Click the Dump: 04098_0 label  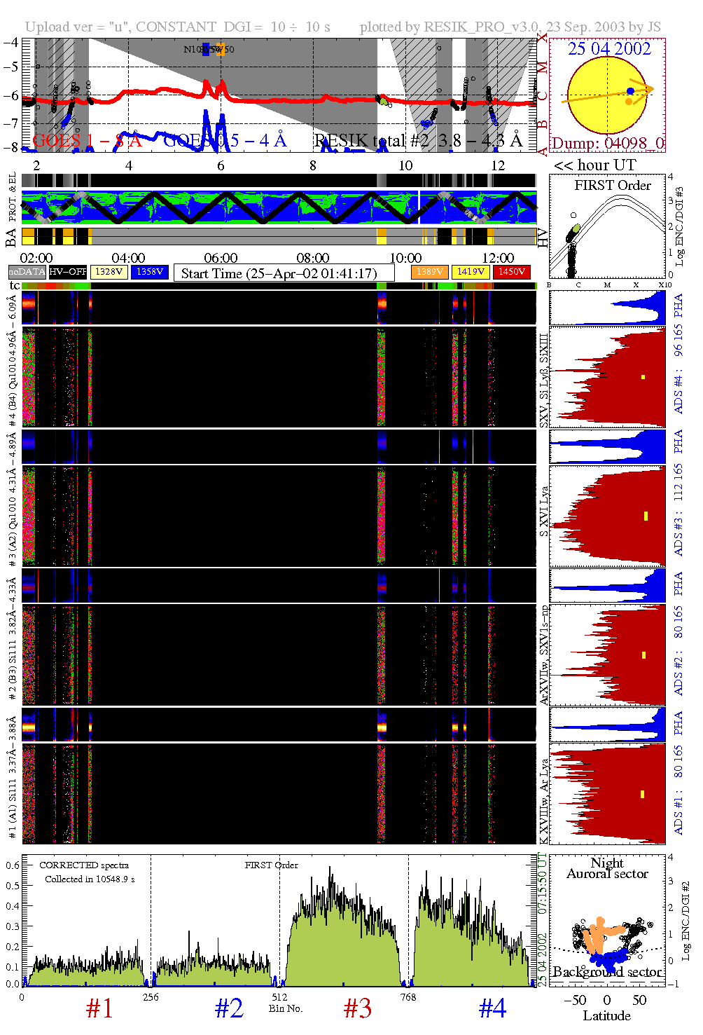pos(606,144)
